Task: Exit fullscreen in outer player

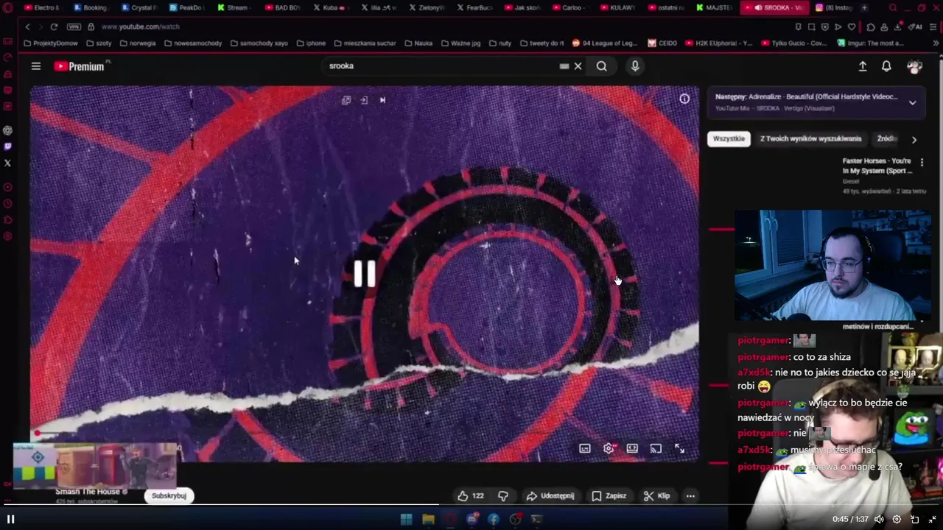Action: click(x=932, y=519)
